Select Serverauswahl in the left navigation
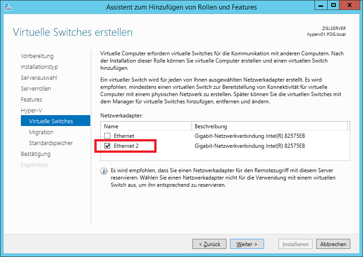This screenshot has height=257, width=363. 39,78
